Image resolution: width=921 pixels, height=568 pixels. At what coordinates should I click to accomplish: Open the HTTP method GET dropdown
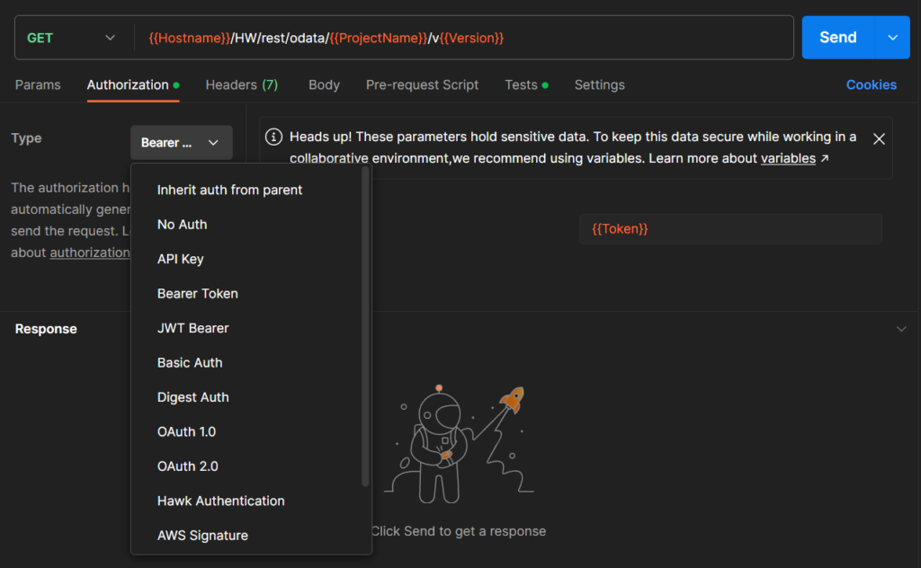click(x=72, y=38)
